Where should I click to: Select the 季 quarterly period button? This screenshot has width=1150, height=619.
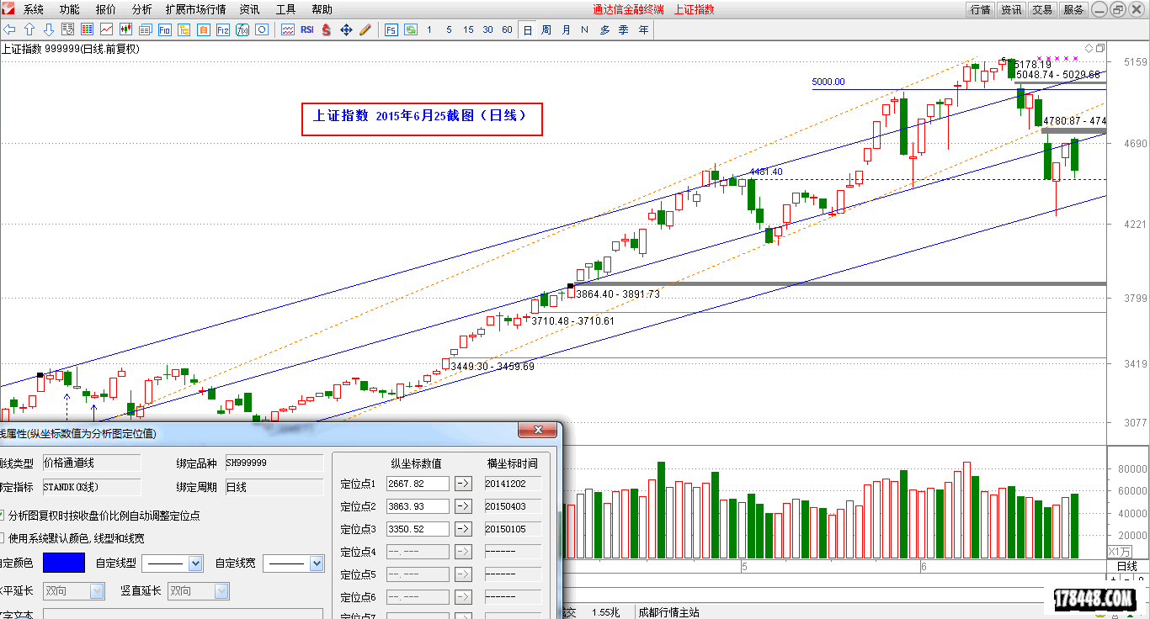[x=624, y=29]
